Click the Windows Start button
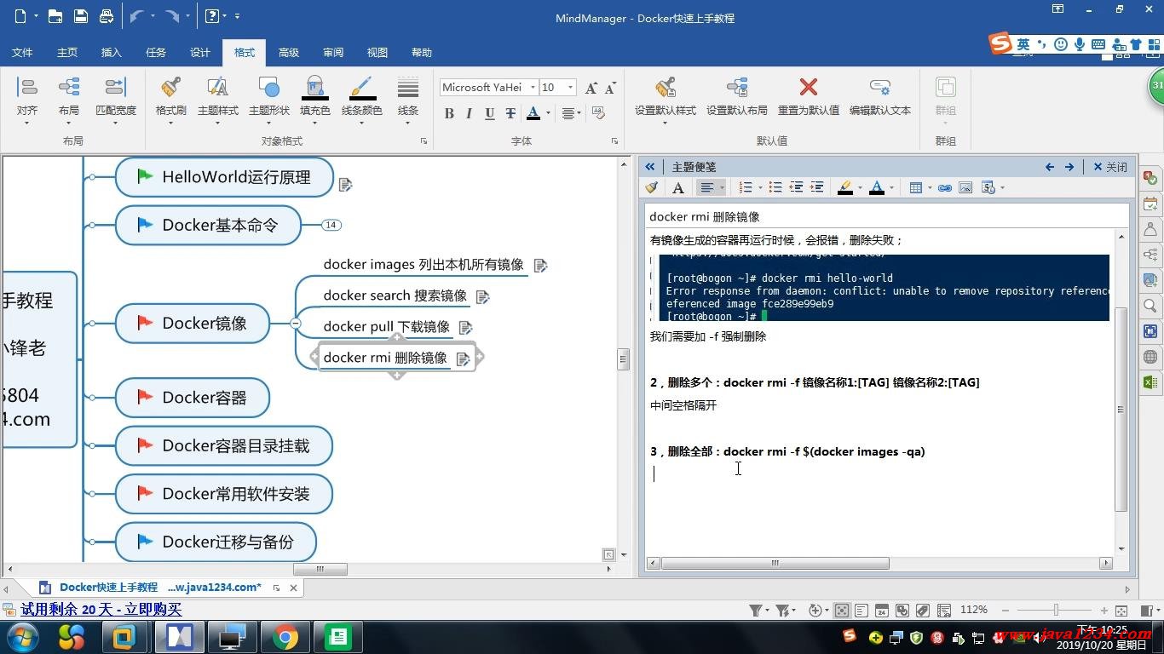Image resolution: width=1164 pixels, height=654 pixels. point(21,637)
